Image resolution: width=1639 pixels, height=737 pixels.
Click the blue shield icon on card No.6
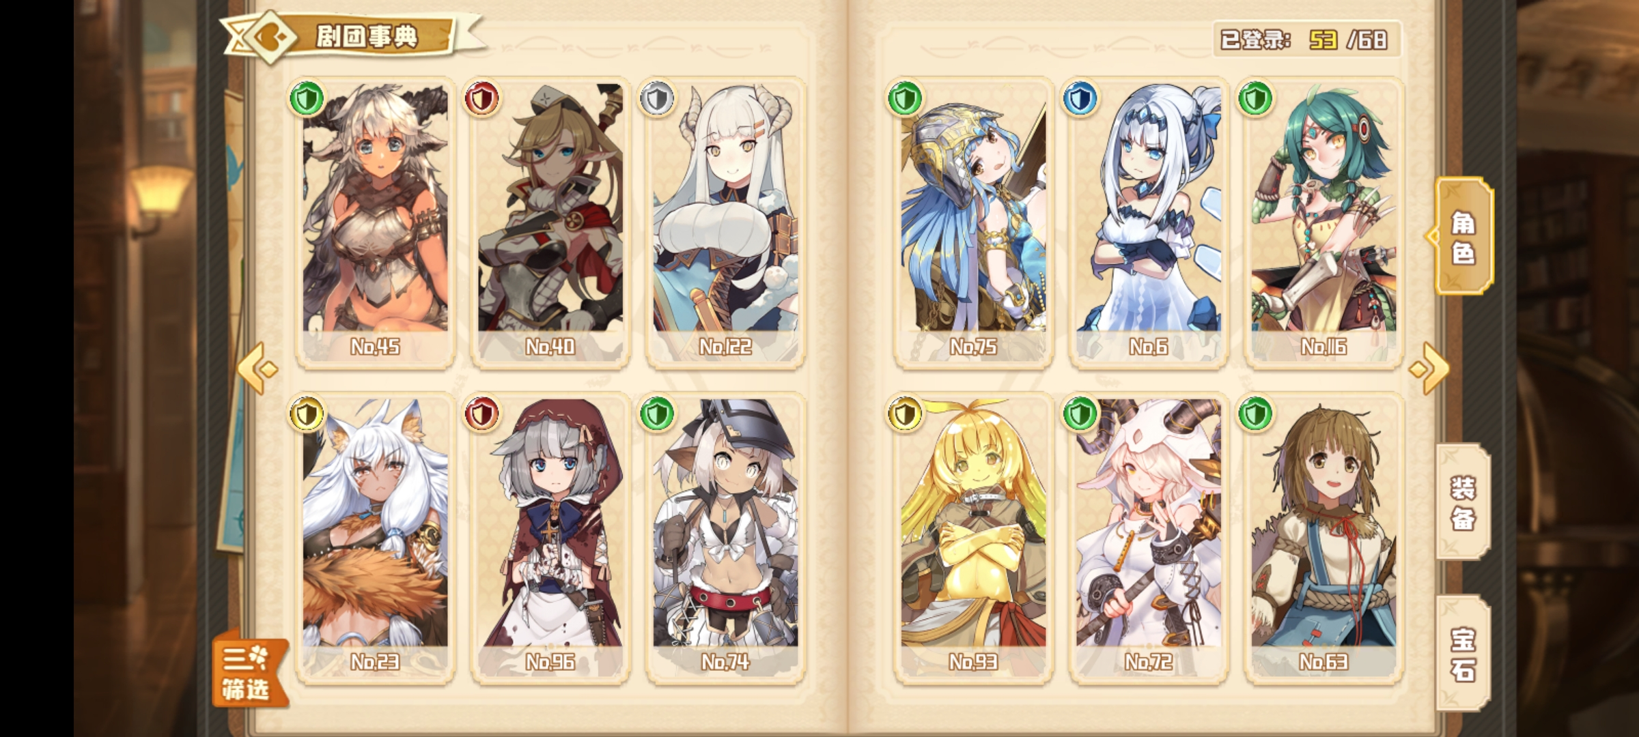tap(1080, 98)
